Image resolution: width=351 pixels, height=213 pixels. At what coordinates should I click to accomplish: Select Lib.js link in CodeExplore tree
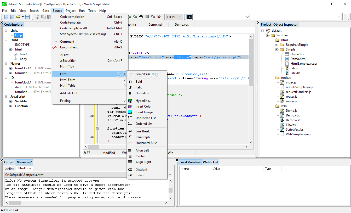pyautogui.click(x=19, y=35)
